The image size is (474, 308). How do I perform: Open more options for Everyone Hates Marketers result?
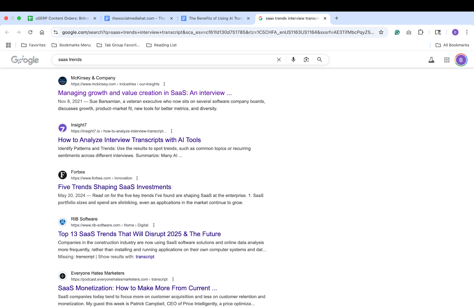173,279
